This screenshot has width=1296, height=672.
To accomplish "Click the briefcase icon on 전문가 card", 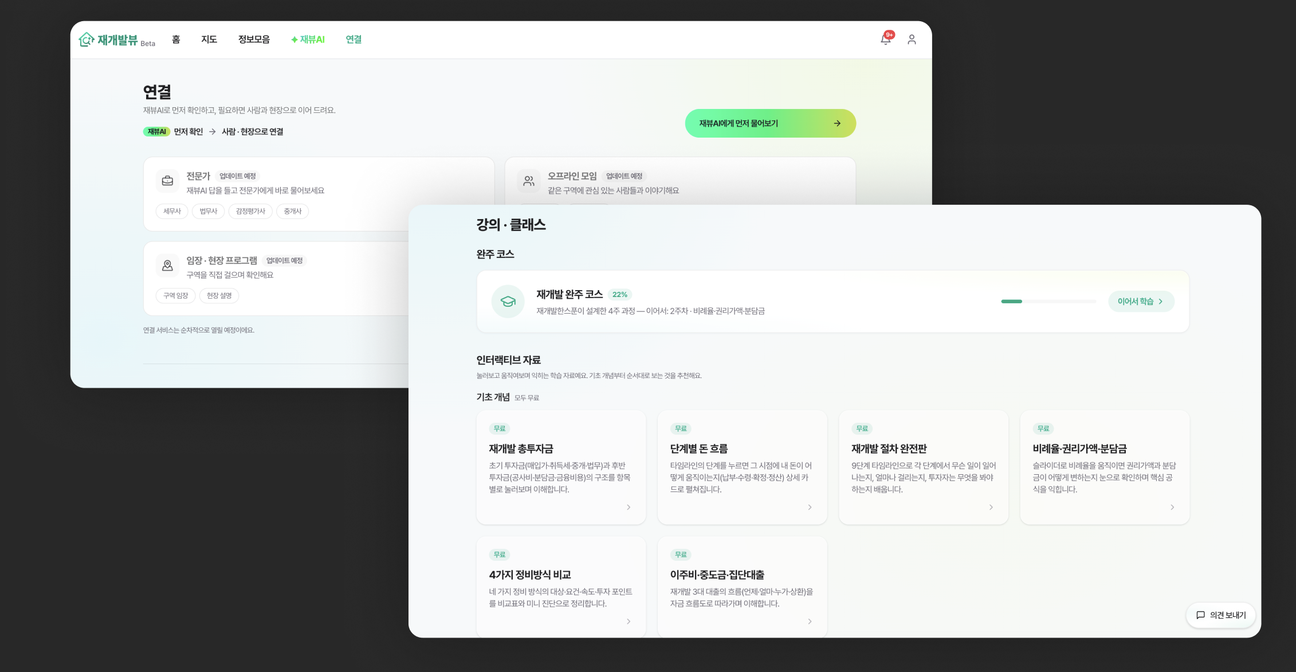I will tap(167, 181).
